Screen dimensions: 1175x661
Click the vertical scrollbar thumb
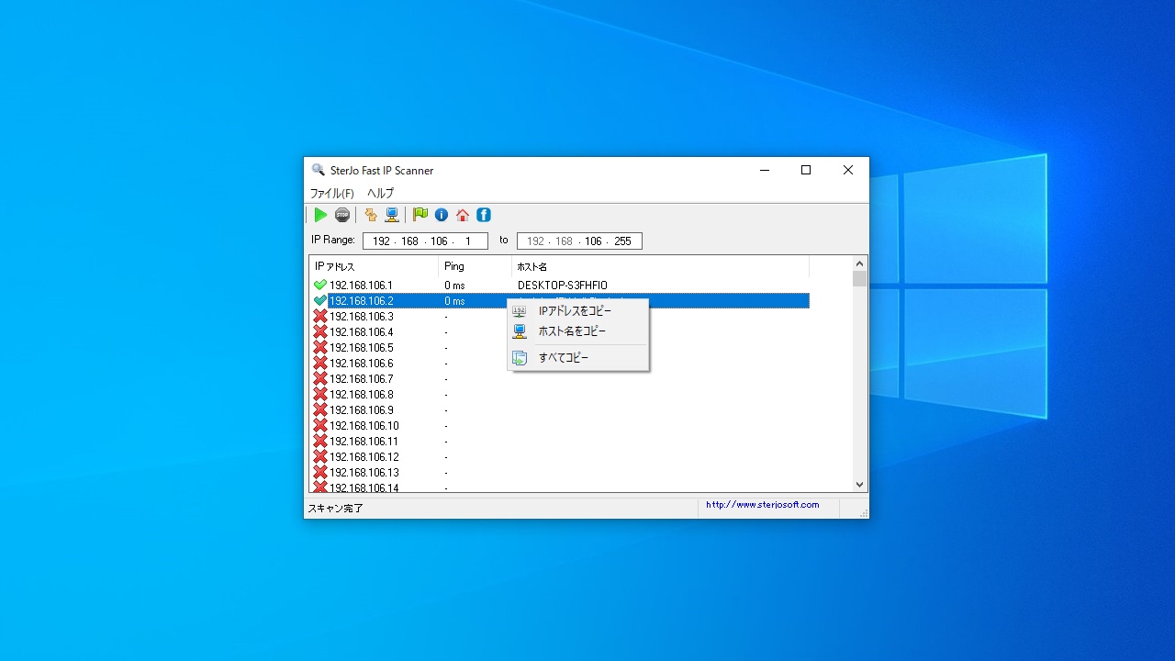[x=859, y=279]
